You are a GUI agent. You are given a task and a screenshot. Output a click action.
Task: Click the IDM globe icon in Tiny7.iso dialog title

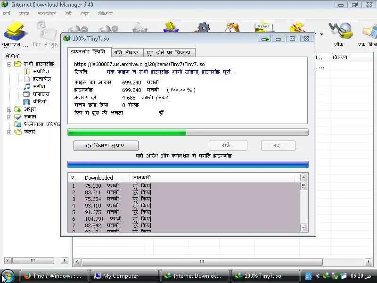click(66, 38)
